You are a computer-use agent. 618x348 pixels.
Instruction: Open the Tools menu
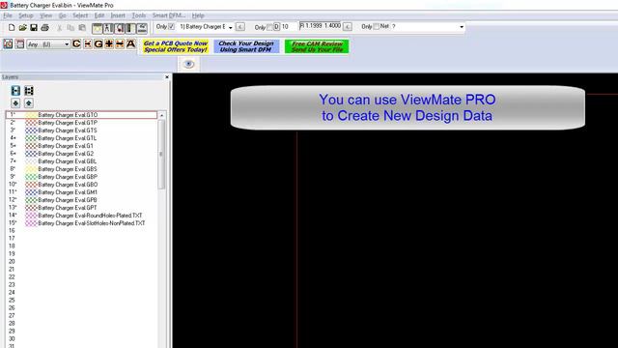tap(139, 15)
